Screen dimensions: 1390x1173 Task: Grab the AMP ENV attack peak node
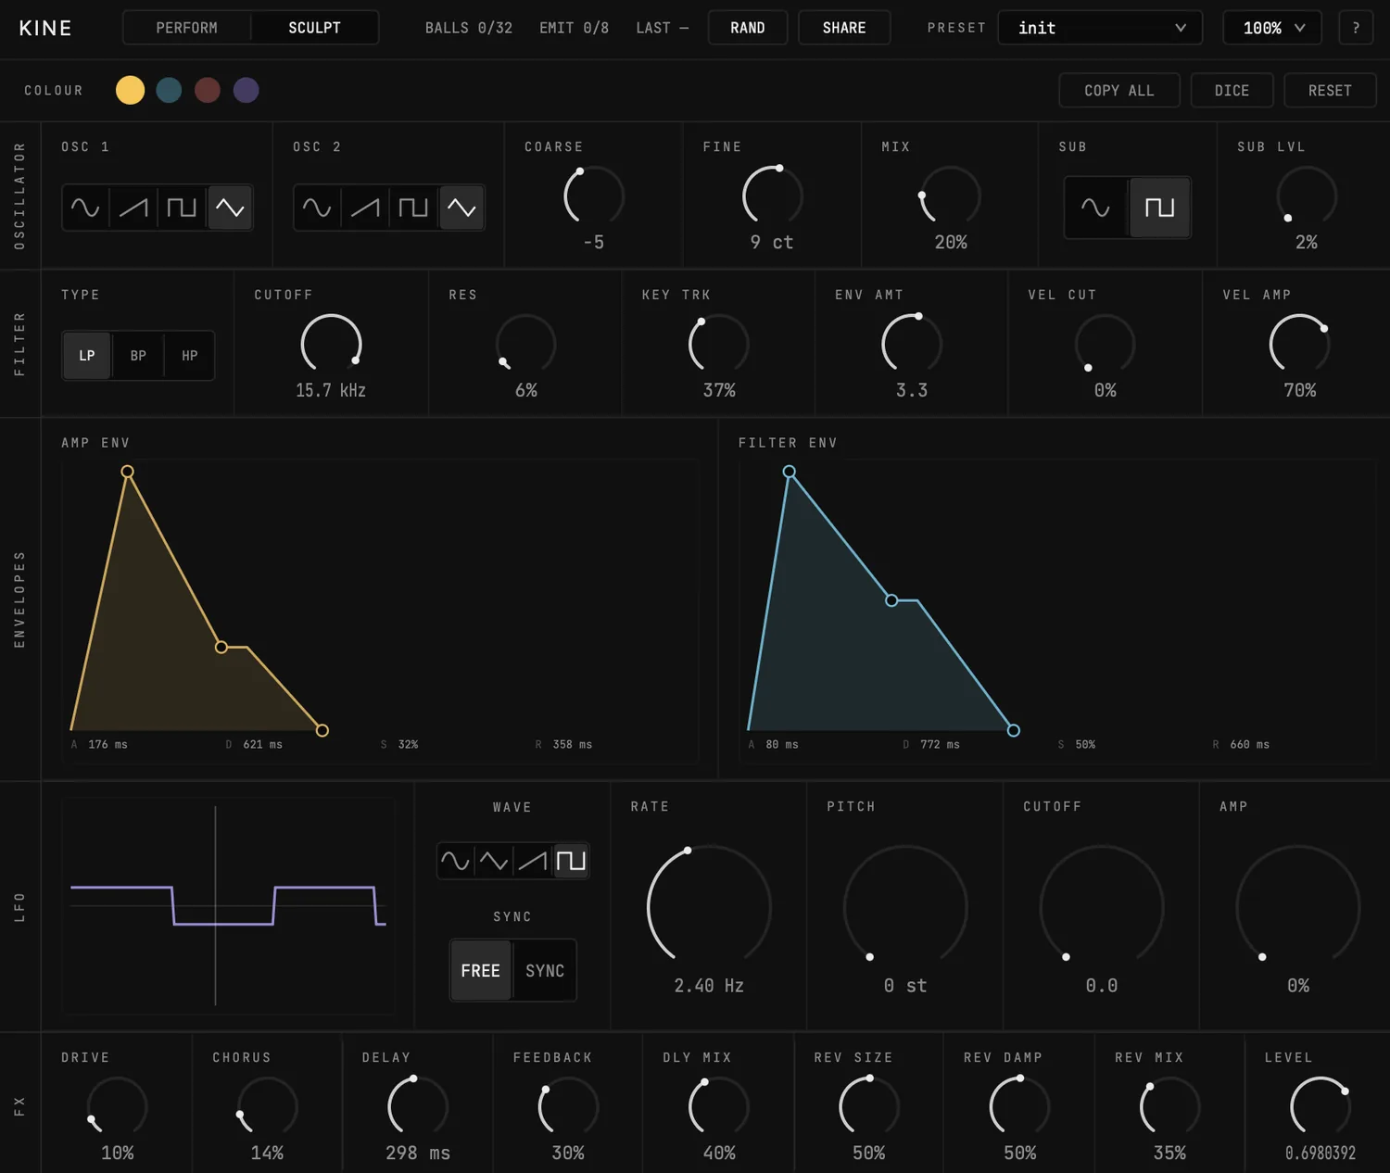click(128, 472)
